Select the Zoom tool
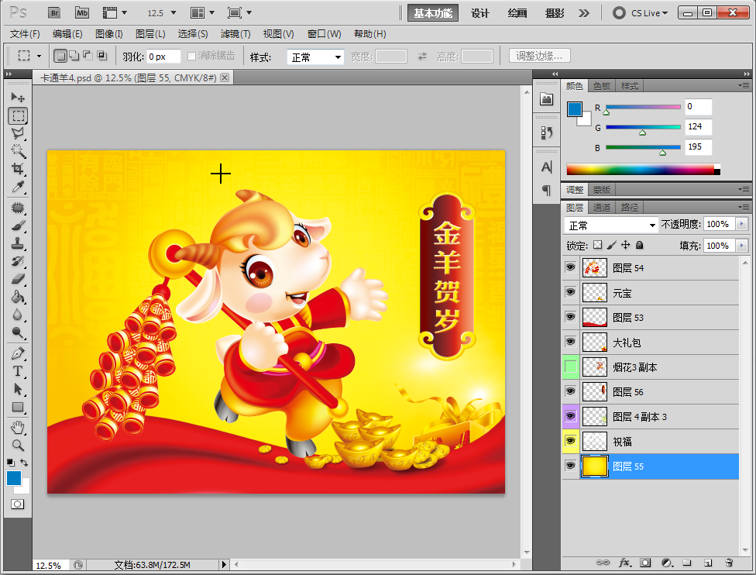 [x=18, y=446]
